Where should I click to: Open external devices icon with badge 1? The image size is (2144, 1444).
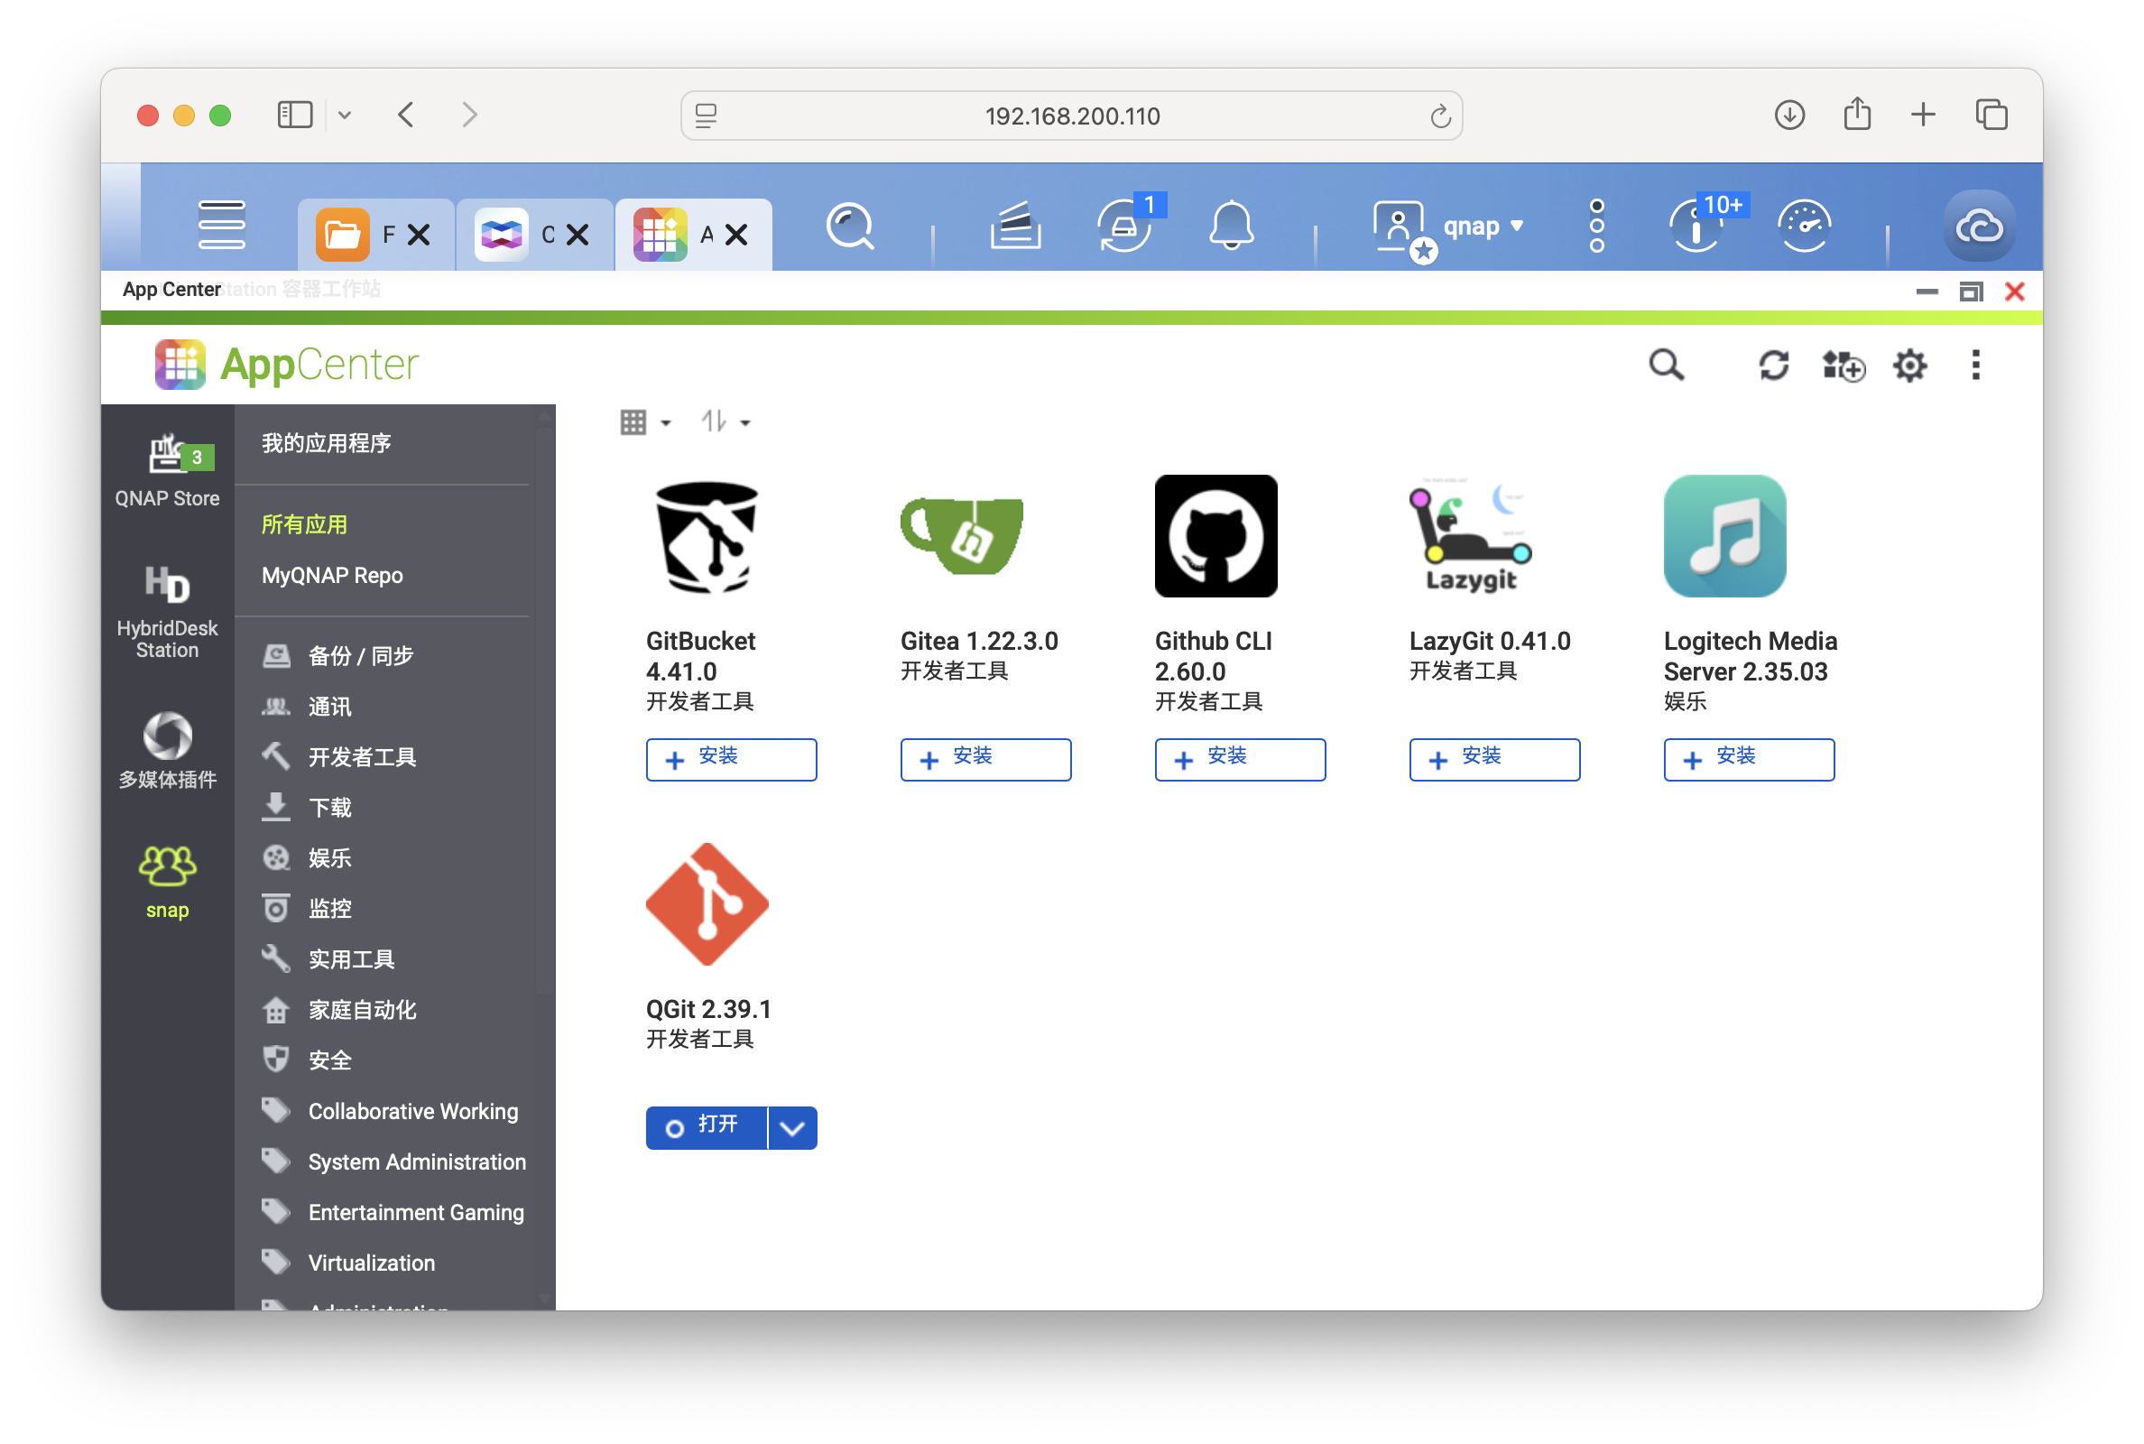(x=1125, y=226)
